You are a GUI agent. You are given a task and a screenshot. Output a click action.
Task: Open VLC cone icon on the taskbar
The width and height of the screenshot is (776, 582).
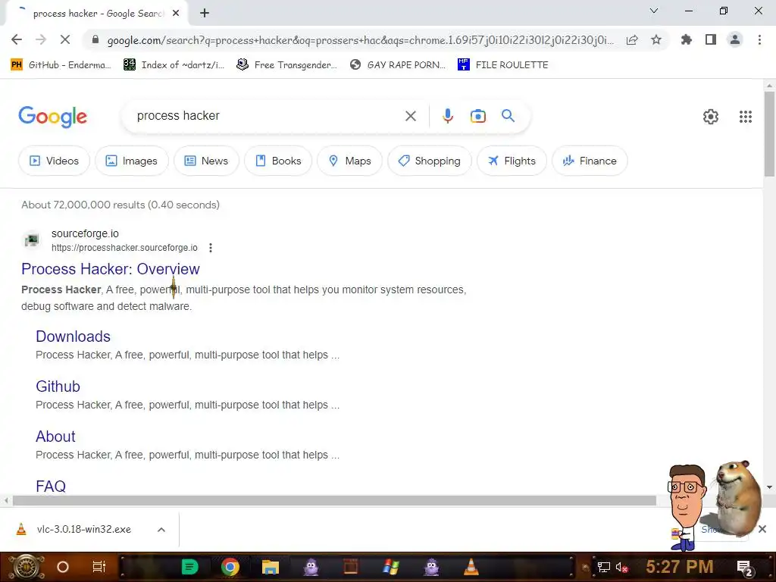point(471,567)
